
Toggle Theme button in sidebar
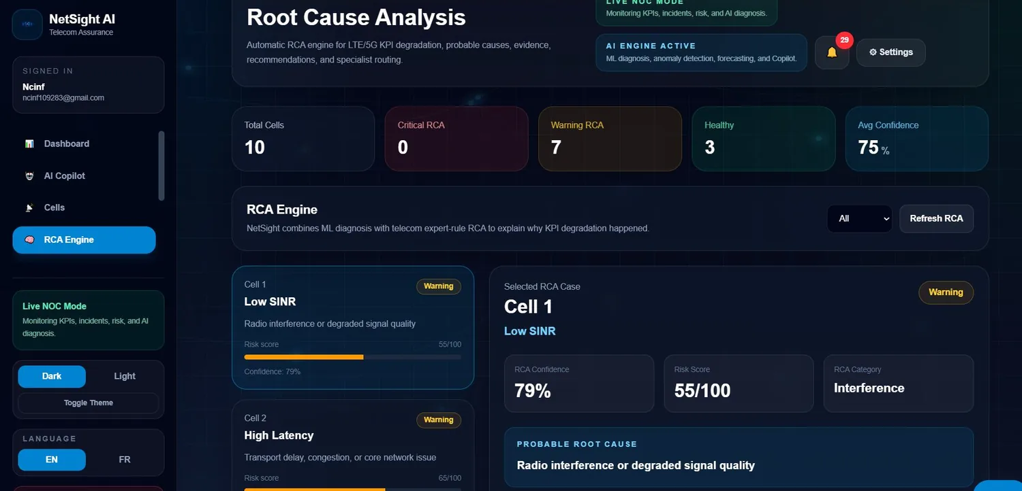pyautogui.click(x=89, y=403)
